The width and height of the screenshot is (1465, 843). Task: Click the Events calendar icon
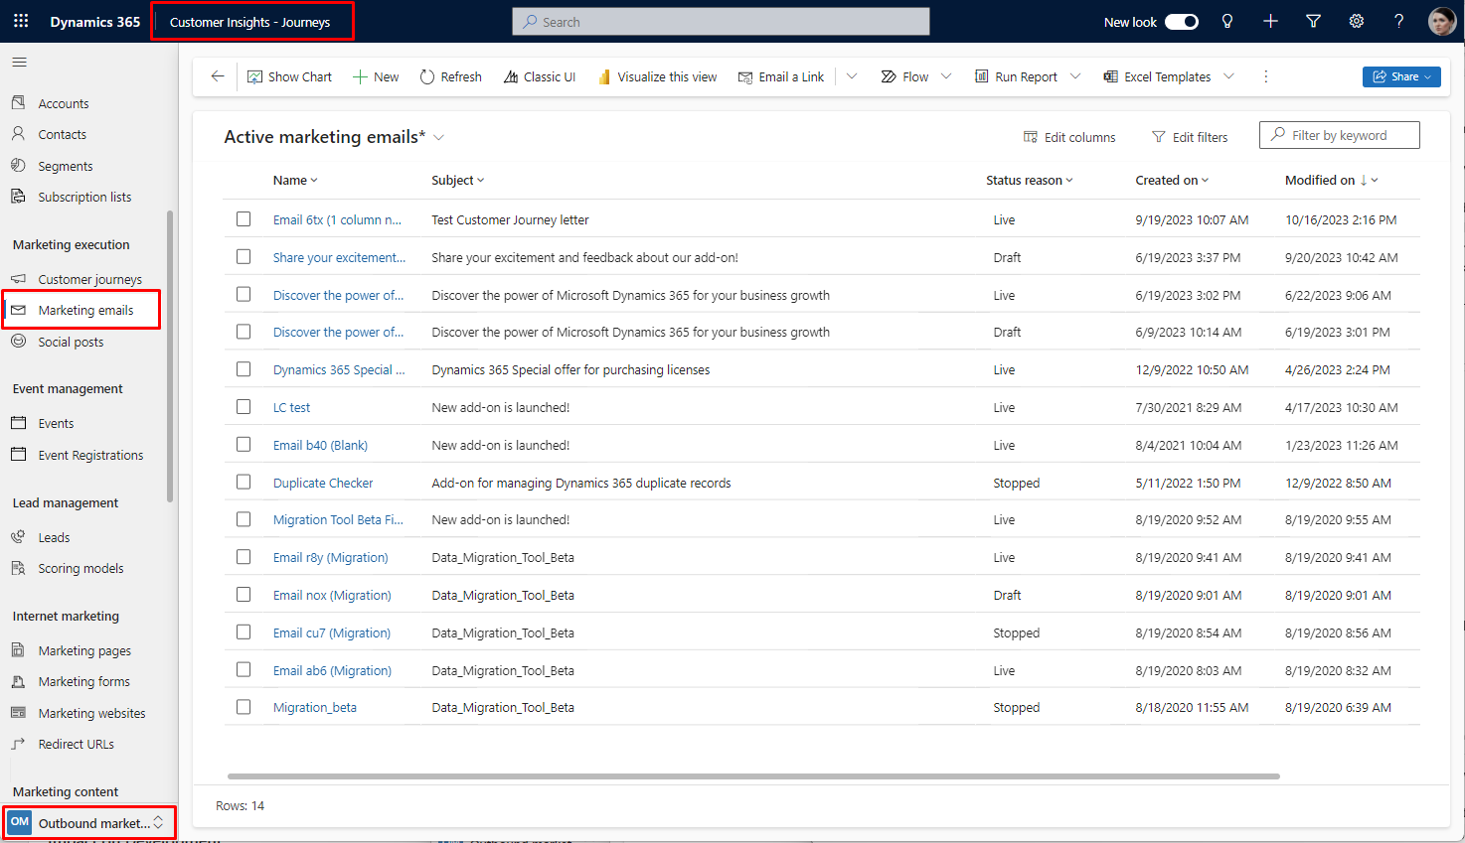(18, 422)
